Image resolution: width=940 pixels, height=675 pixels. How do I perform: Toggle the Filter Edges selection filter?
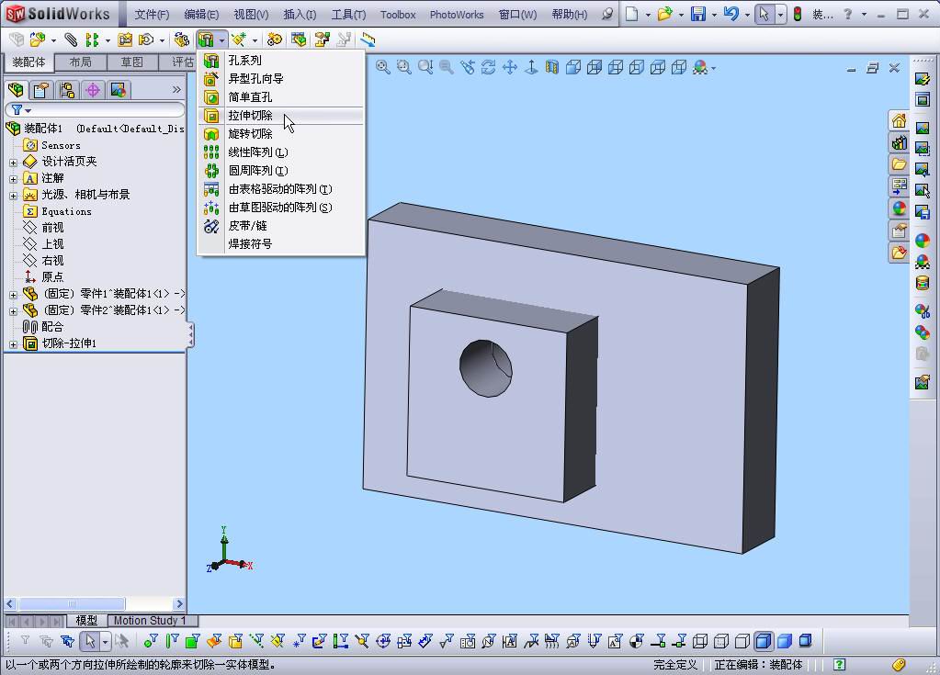pyautogui.click(x=172, y=641)
